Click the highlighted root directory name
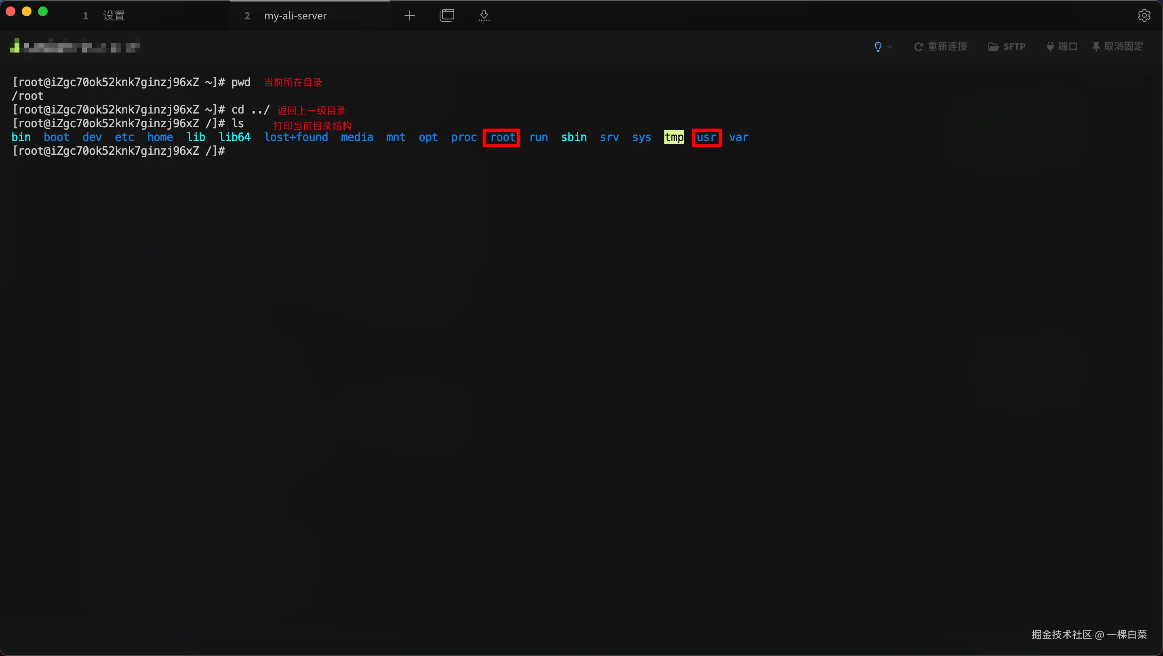 coord(502,137)
